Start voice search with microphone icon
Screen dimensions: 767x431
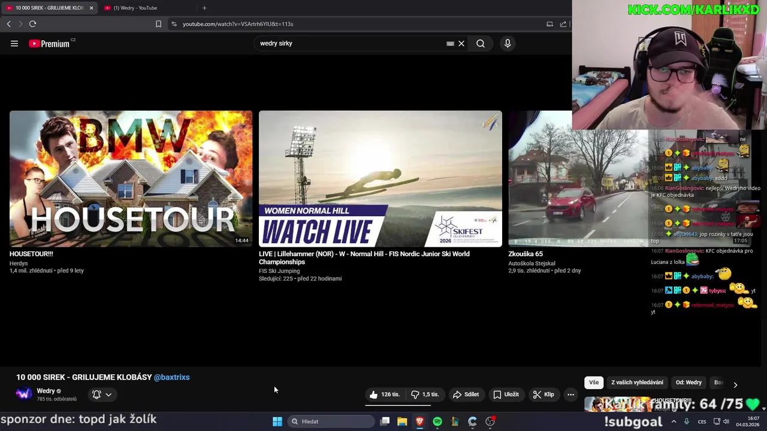508,43
